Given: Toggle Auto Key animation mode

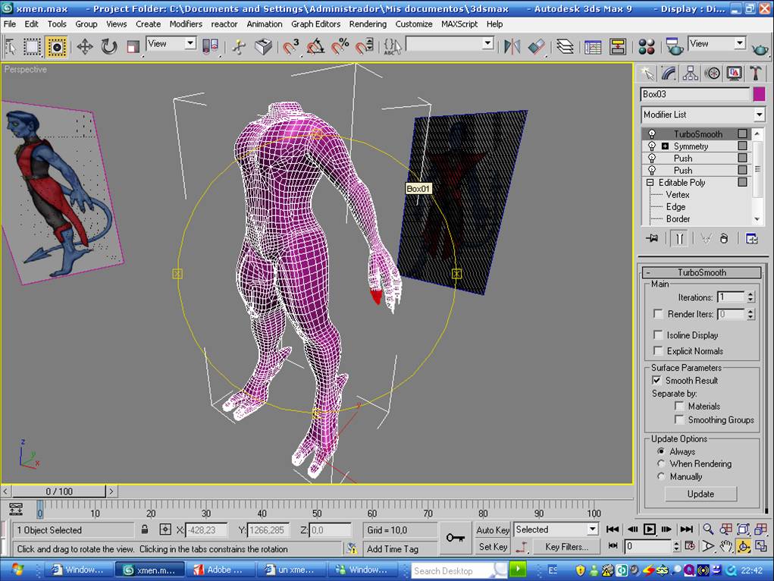Looking at the screenshot, I should (493, 530).
